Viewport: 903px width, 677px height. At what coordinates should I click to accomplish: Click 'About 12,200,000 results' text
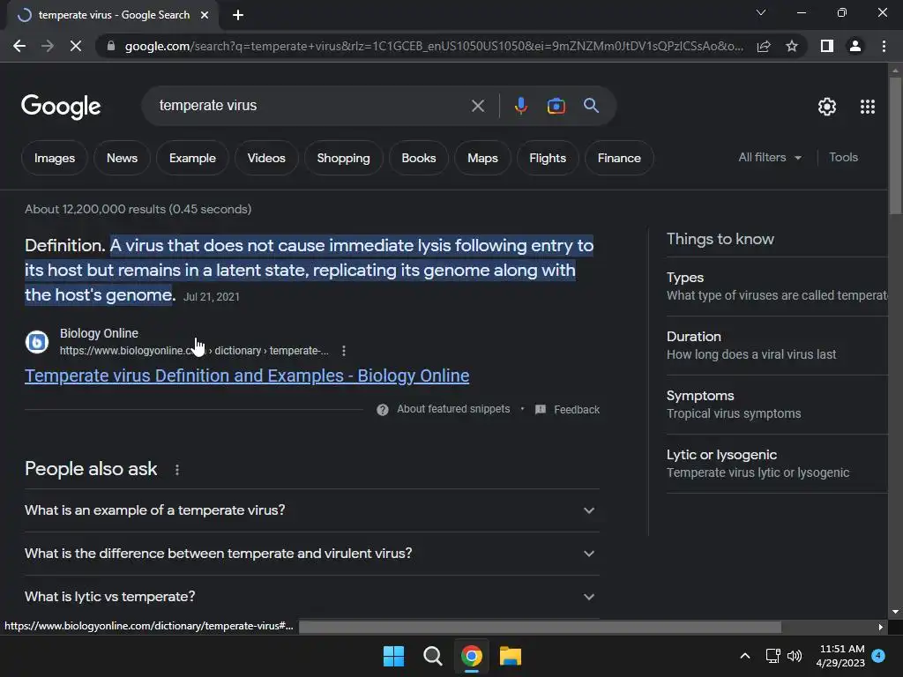pos(138,209)
